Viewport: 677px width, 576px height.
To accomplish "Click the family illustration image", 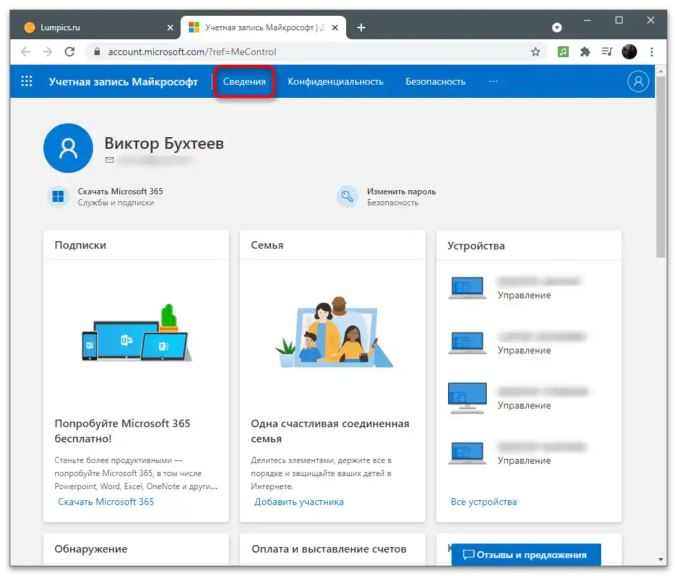I will [x=334, y=332].
